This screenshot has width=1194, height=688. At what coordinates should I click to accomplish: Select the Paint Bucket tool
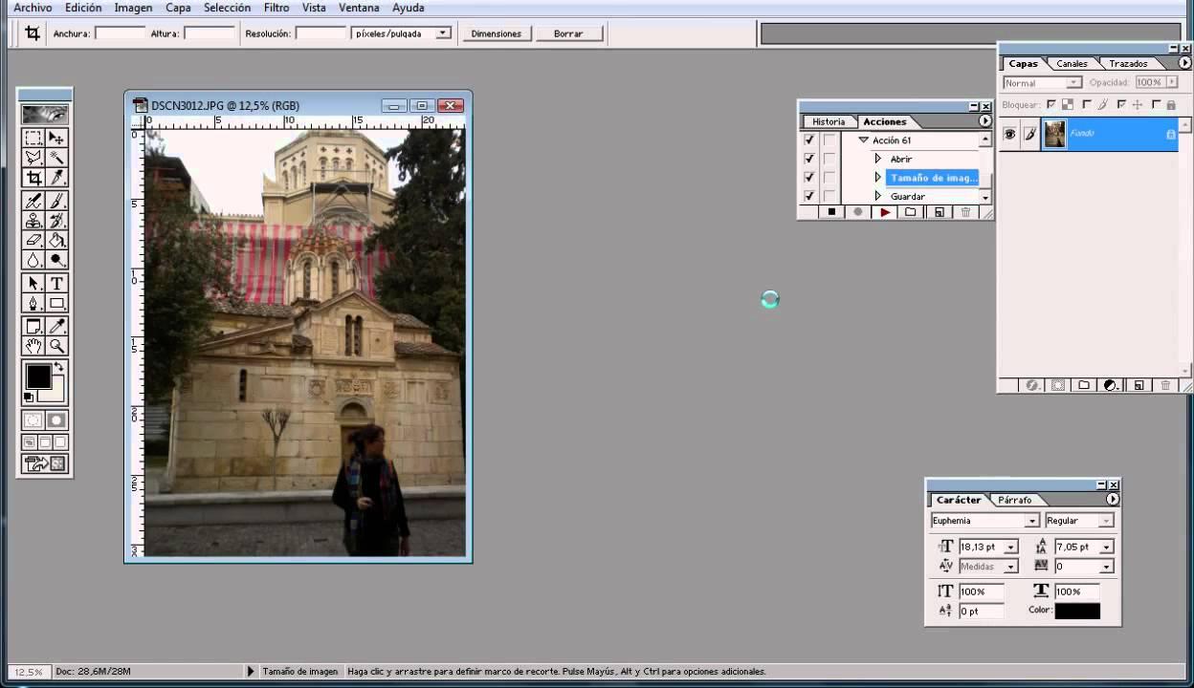click(56, 241)
